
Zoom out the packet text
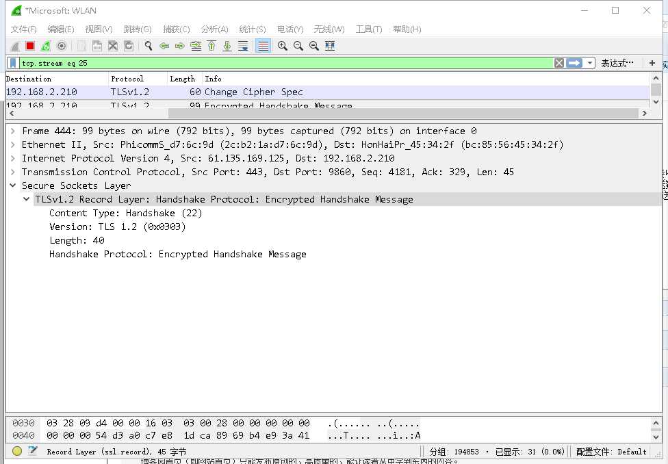[x=298, y=46]
